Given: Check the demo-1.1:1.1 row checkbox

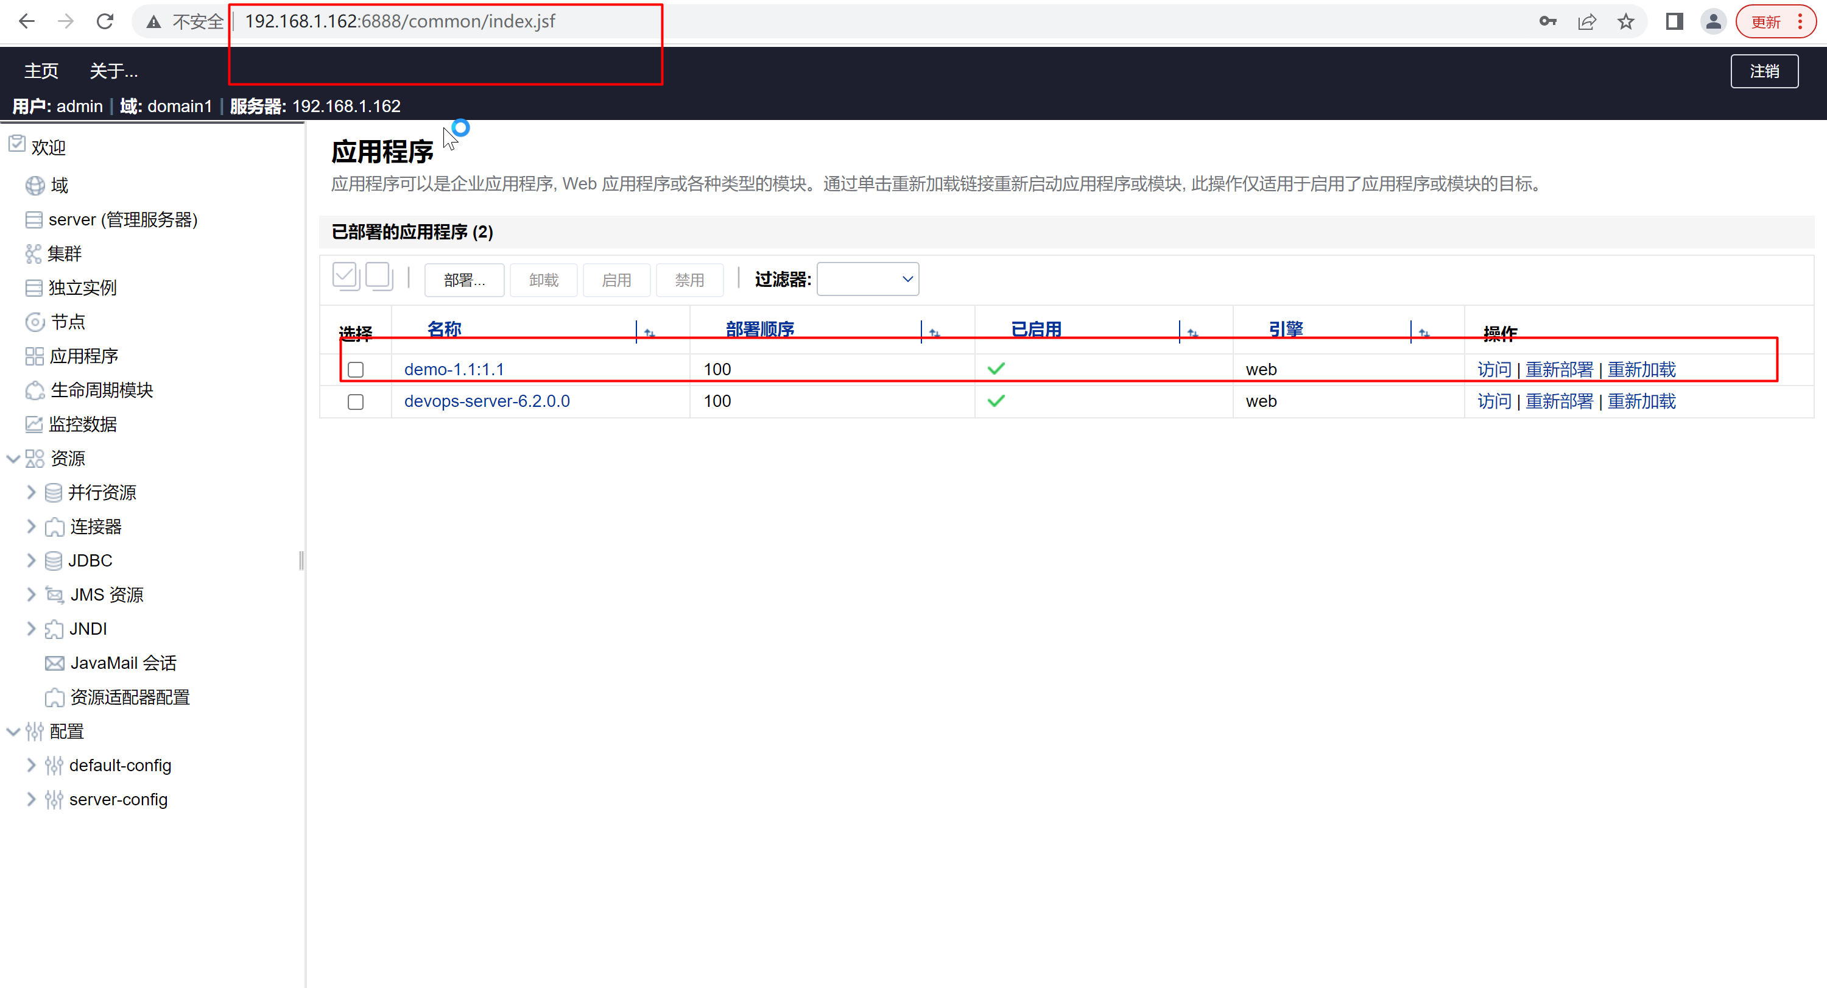Looking at the screenshot, I should [356, 370].
